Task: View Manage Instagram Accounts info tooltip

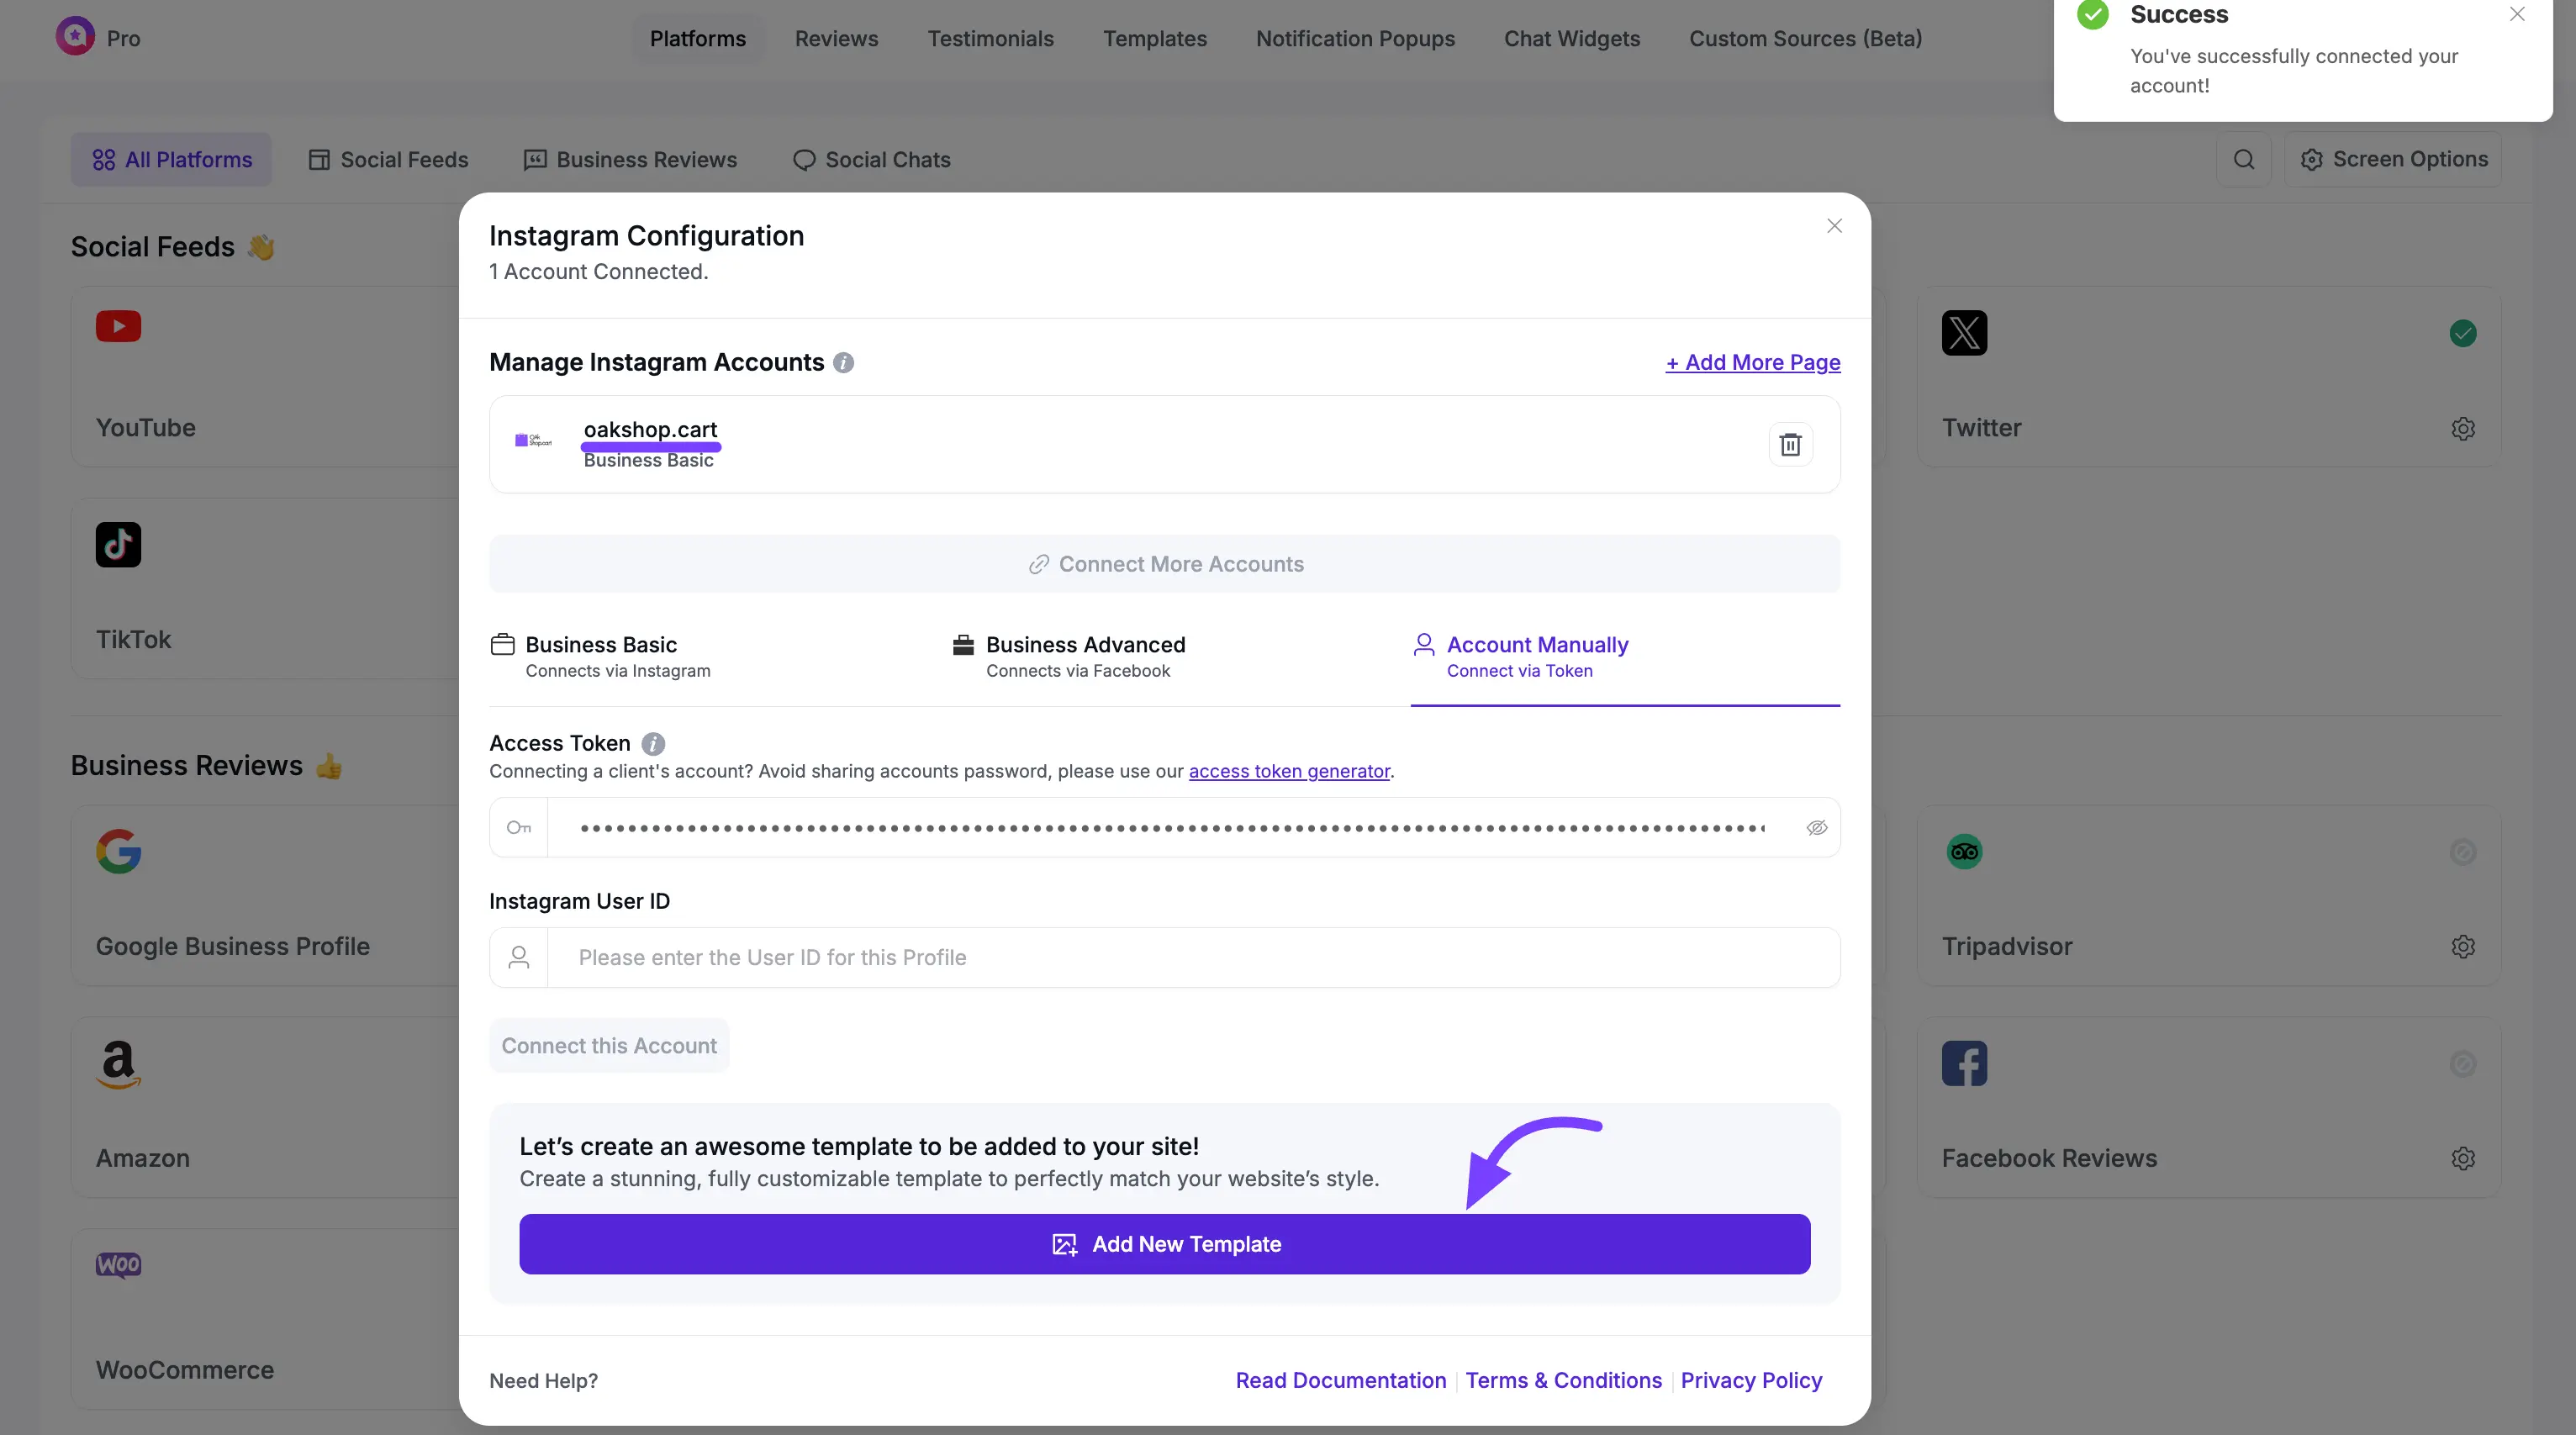Action: (843, 362)
